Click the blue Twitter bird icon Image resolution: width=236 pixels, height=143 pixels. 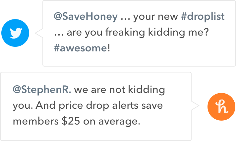point(15,33)
